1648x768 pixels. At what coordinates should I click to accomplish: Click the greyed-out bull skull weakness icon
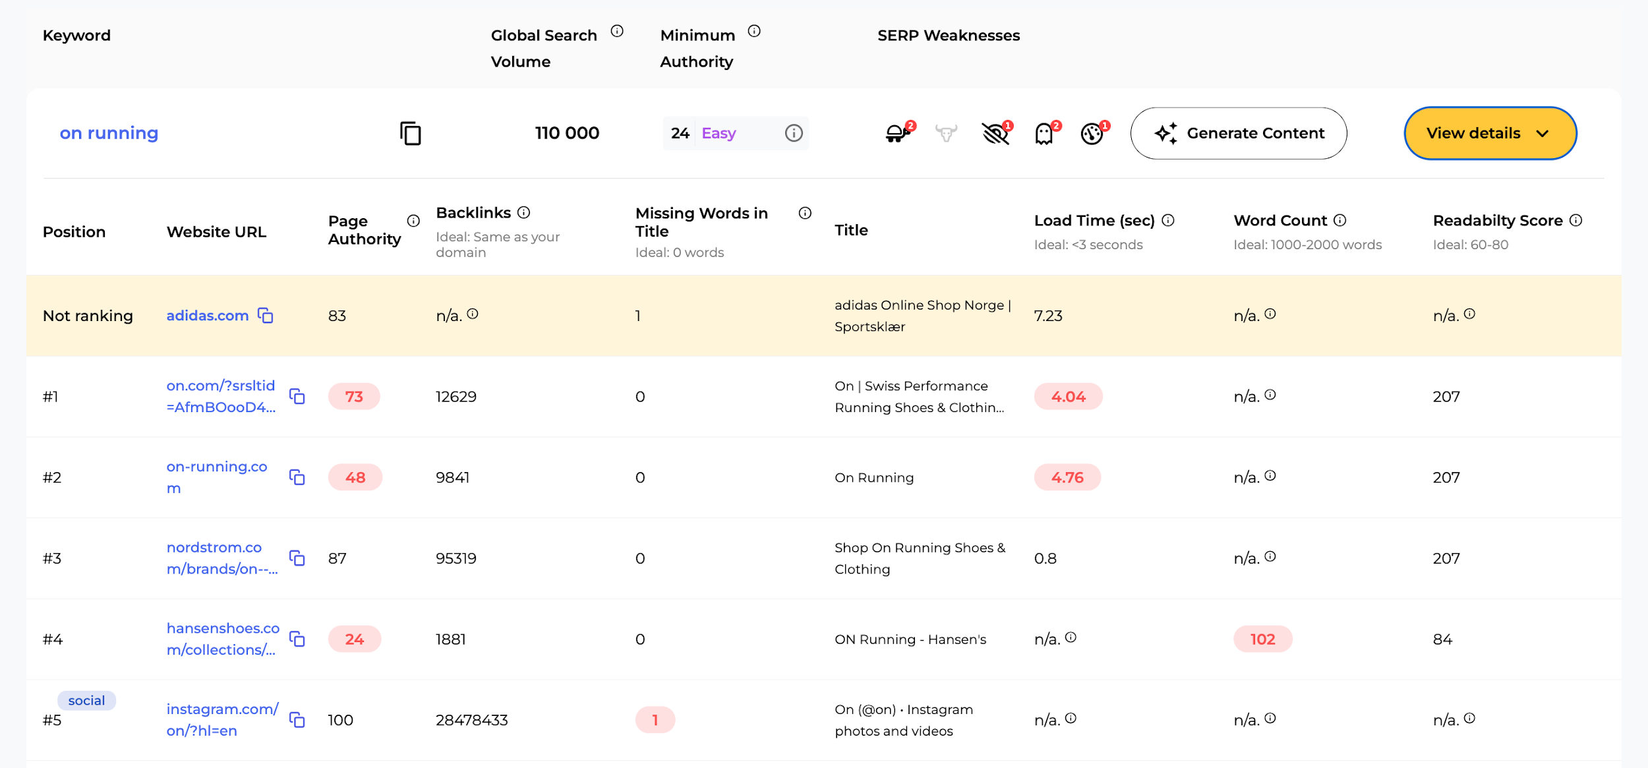tap(946, 134)
